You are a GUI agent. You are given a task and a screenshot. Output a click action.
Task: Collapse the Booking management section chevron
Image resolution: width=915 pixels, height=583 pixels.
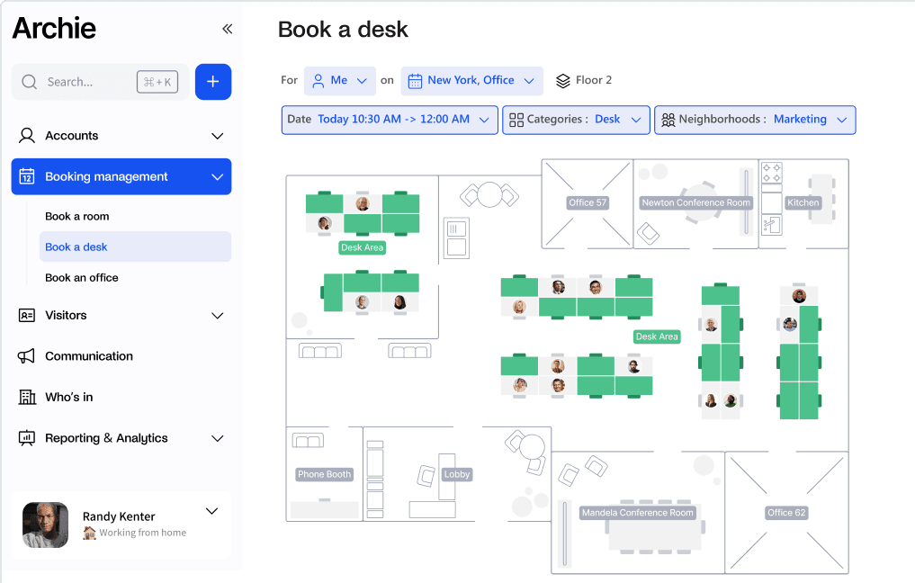[x=217, y=176]
